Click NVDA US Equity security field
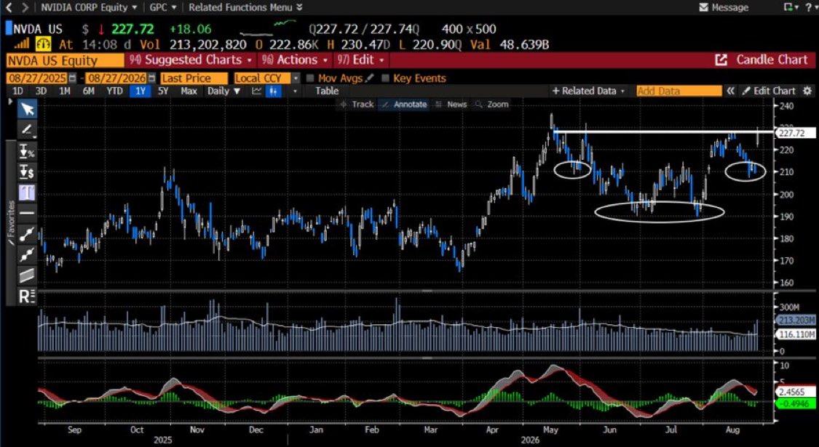819x447 pixels. [x=66, y=60]
